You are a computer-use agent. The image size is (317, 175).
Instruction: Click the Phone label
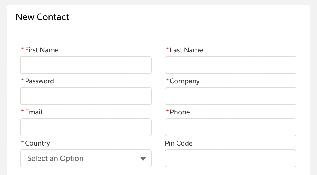coord(180,112)
